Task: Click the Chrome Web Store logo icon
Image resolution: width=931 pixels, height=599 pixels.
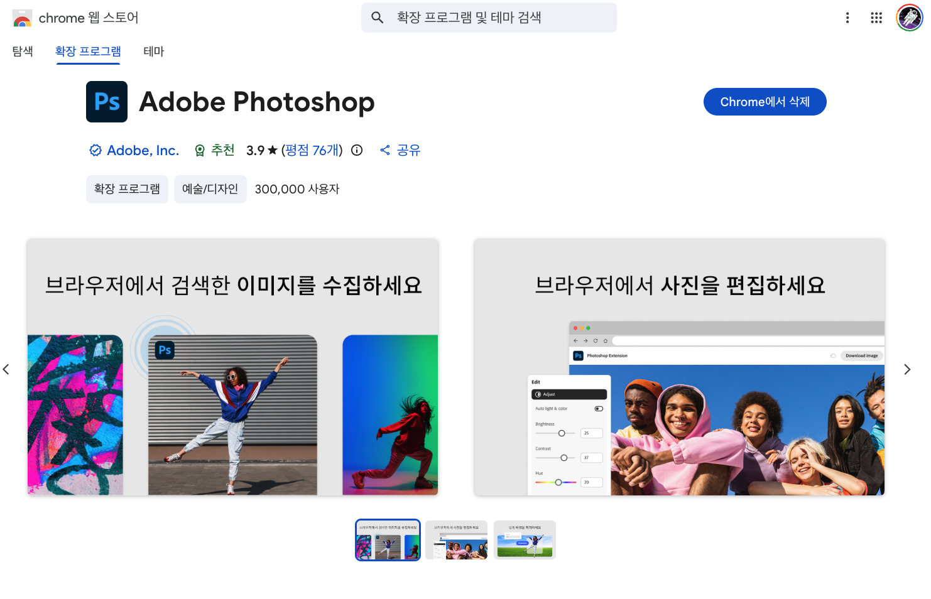Action: coord(22,18)
